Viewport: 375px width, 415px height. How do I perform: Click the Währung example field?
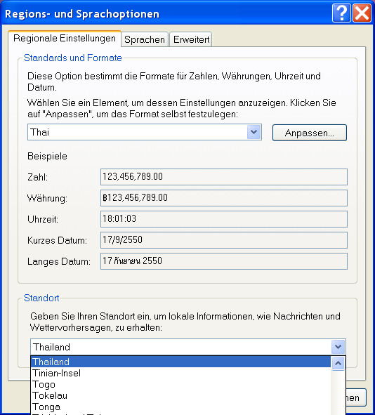pyautogui.click(x=224, y=198)
